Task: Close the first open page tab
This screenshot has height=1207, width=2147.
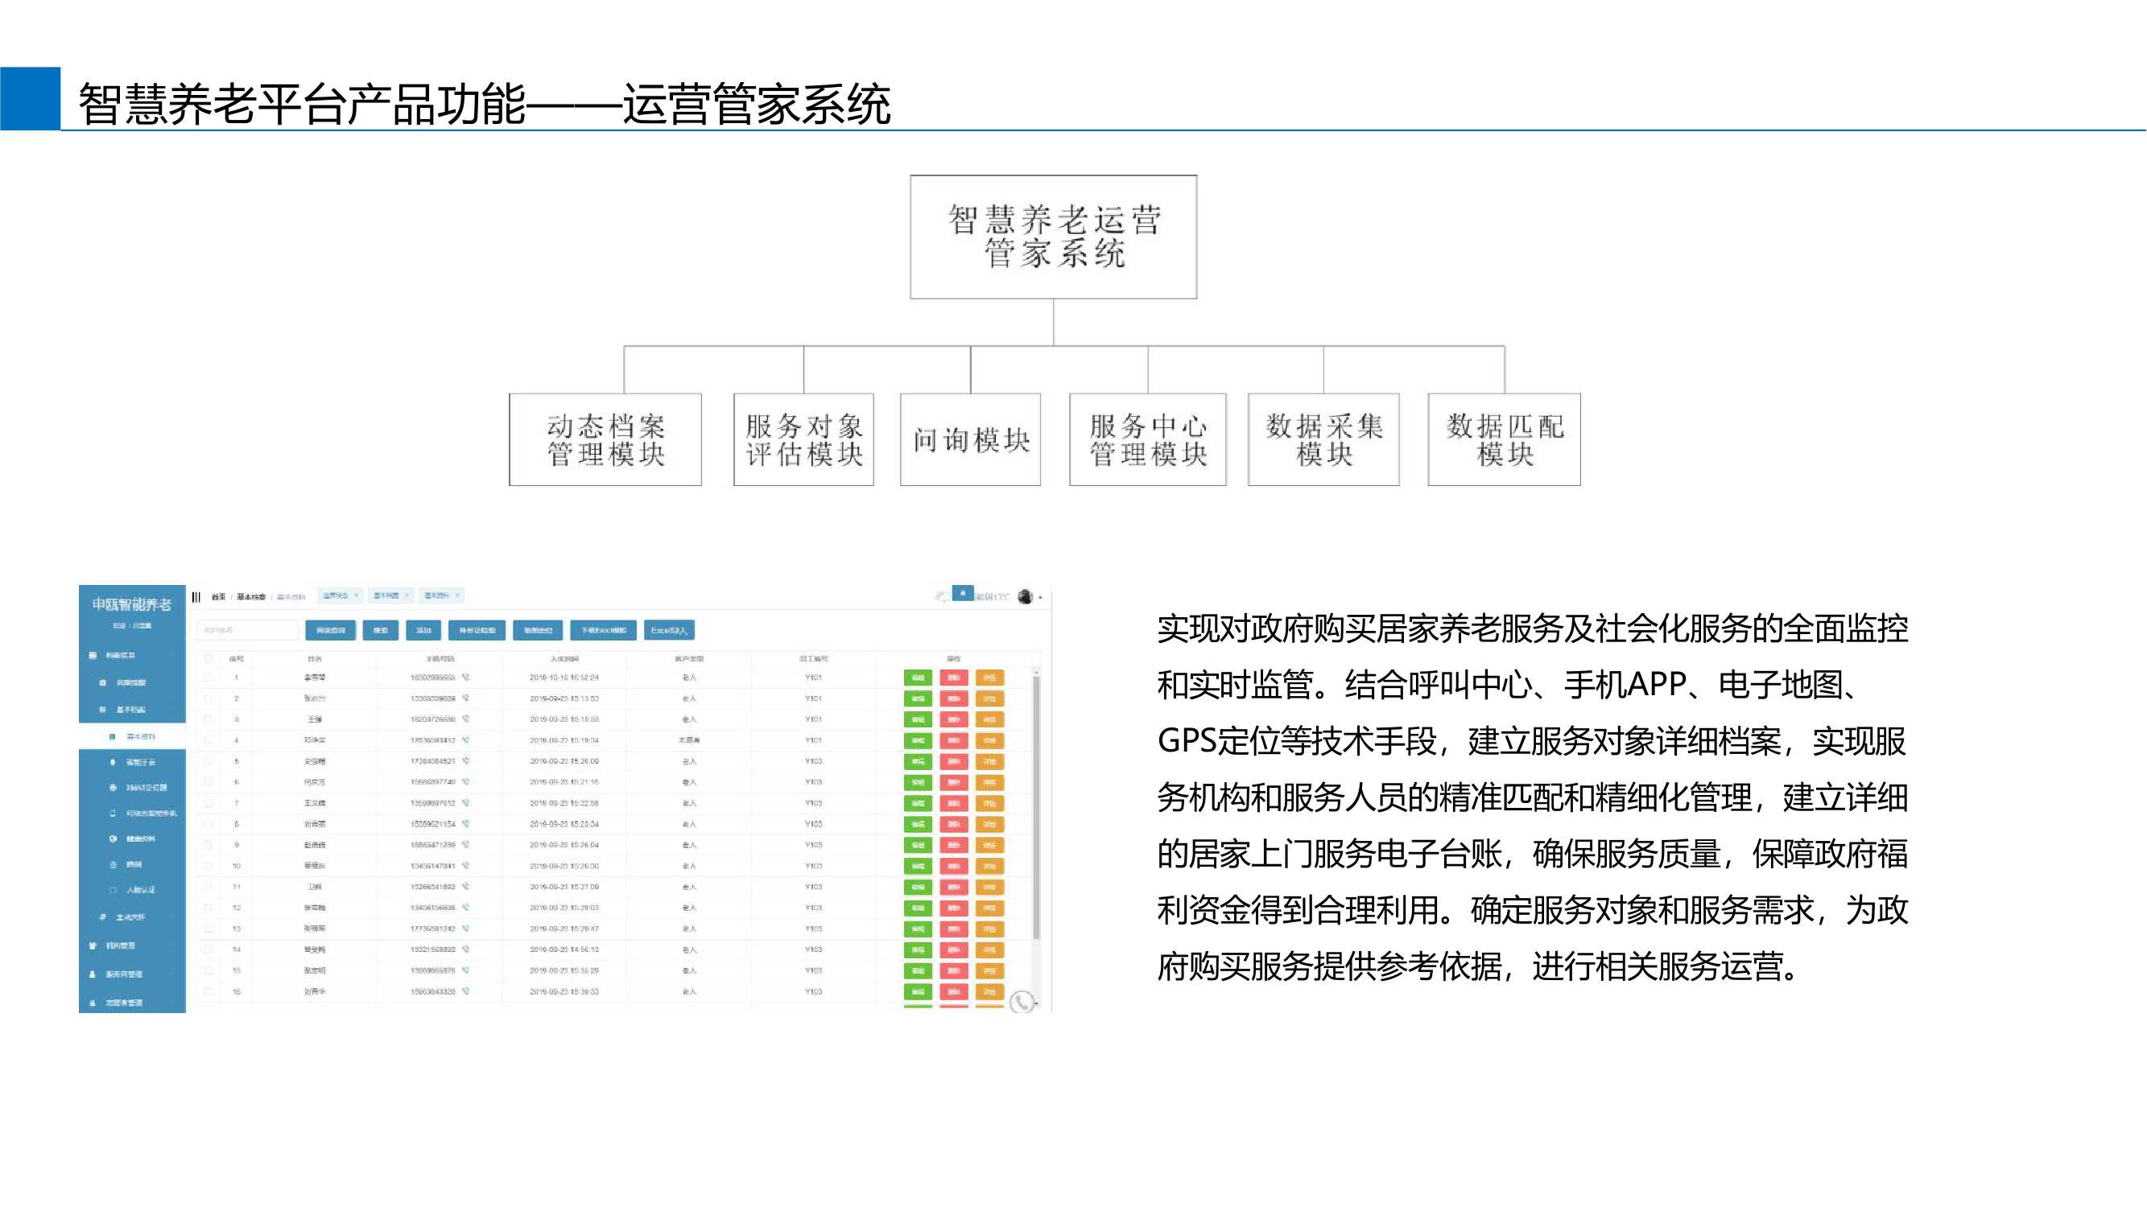Action: click(x=356, y=595)
